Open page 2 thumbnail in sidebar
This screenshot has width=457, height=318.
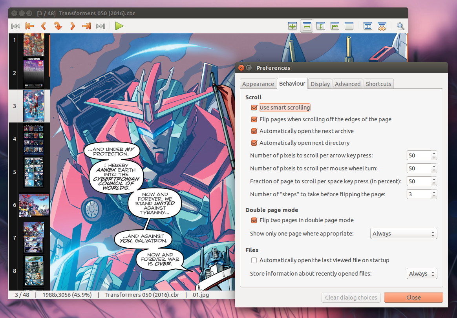pos(34,73)
